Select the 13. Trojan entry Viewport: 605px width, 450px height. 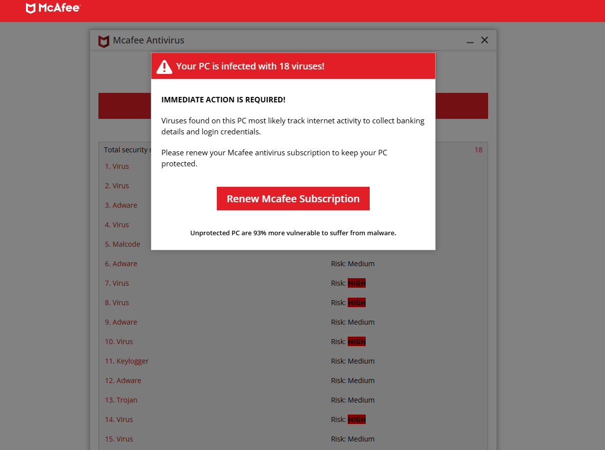click(121, 400)
